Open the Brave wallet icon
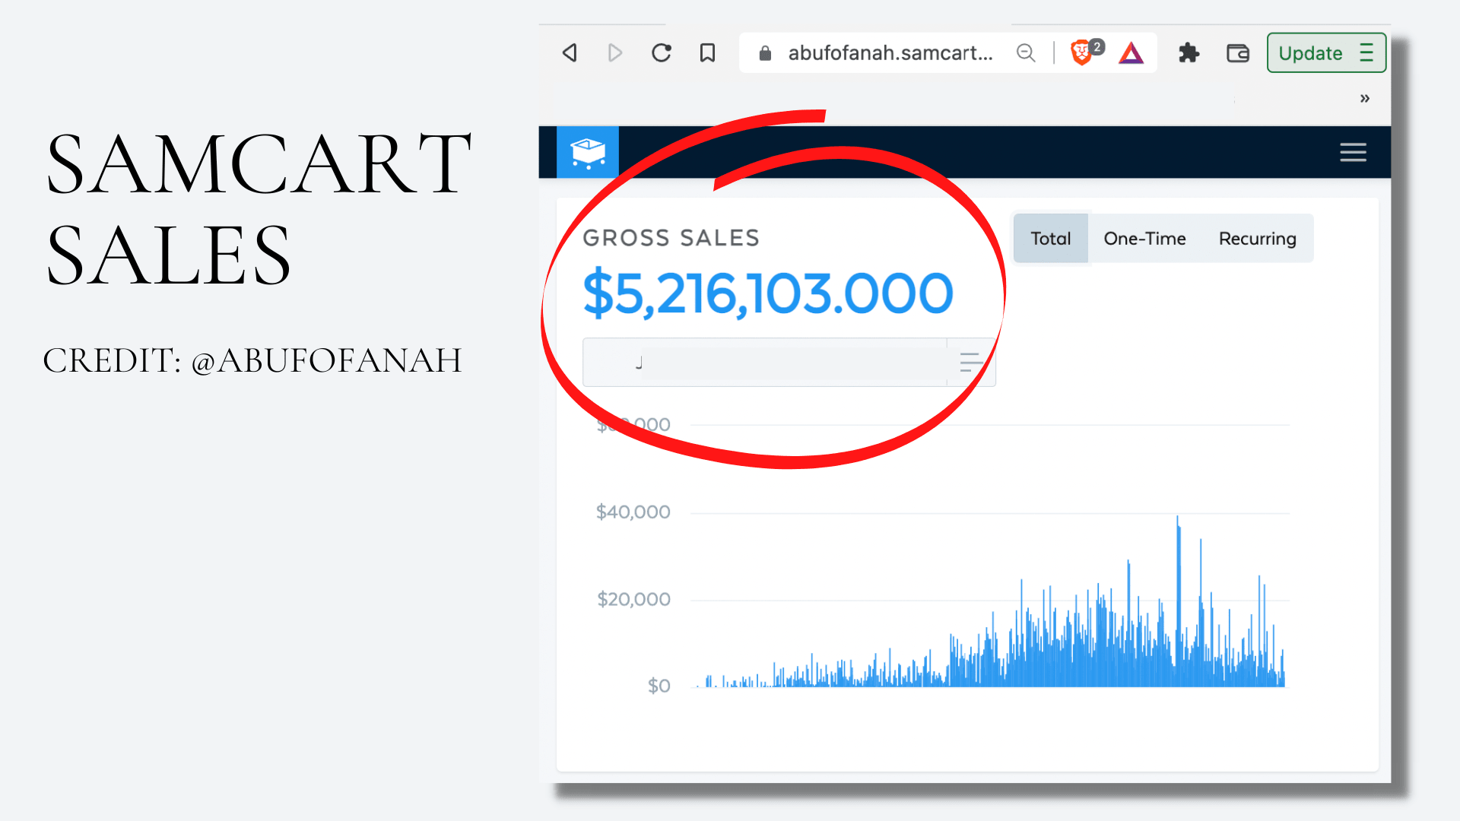Image resolution: width=1460 pixels, height=821 pixels. tap(1238, 52)
